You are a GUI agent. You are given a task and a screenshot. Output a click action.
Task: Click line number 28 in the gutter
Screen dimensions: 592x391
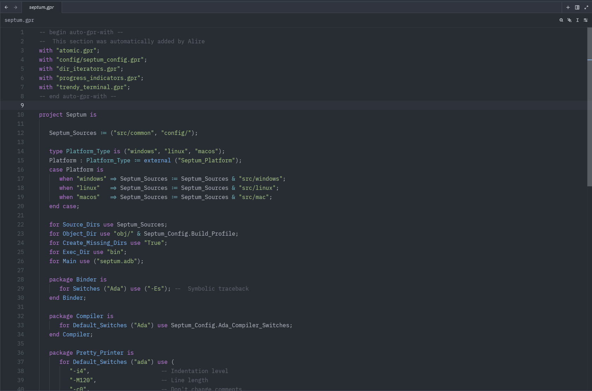pyautogui.click(x=20, y=279)
